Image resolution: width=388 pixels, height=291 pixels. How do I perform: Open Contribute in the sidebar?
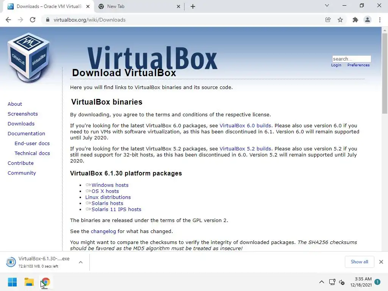point(20,163)
